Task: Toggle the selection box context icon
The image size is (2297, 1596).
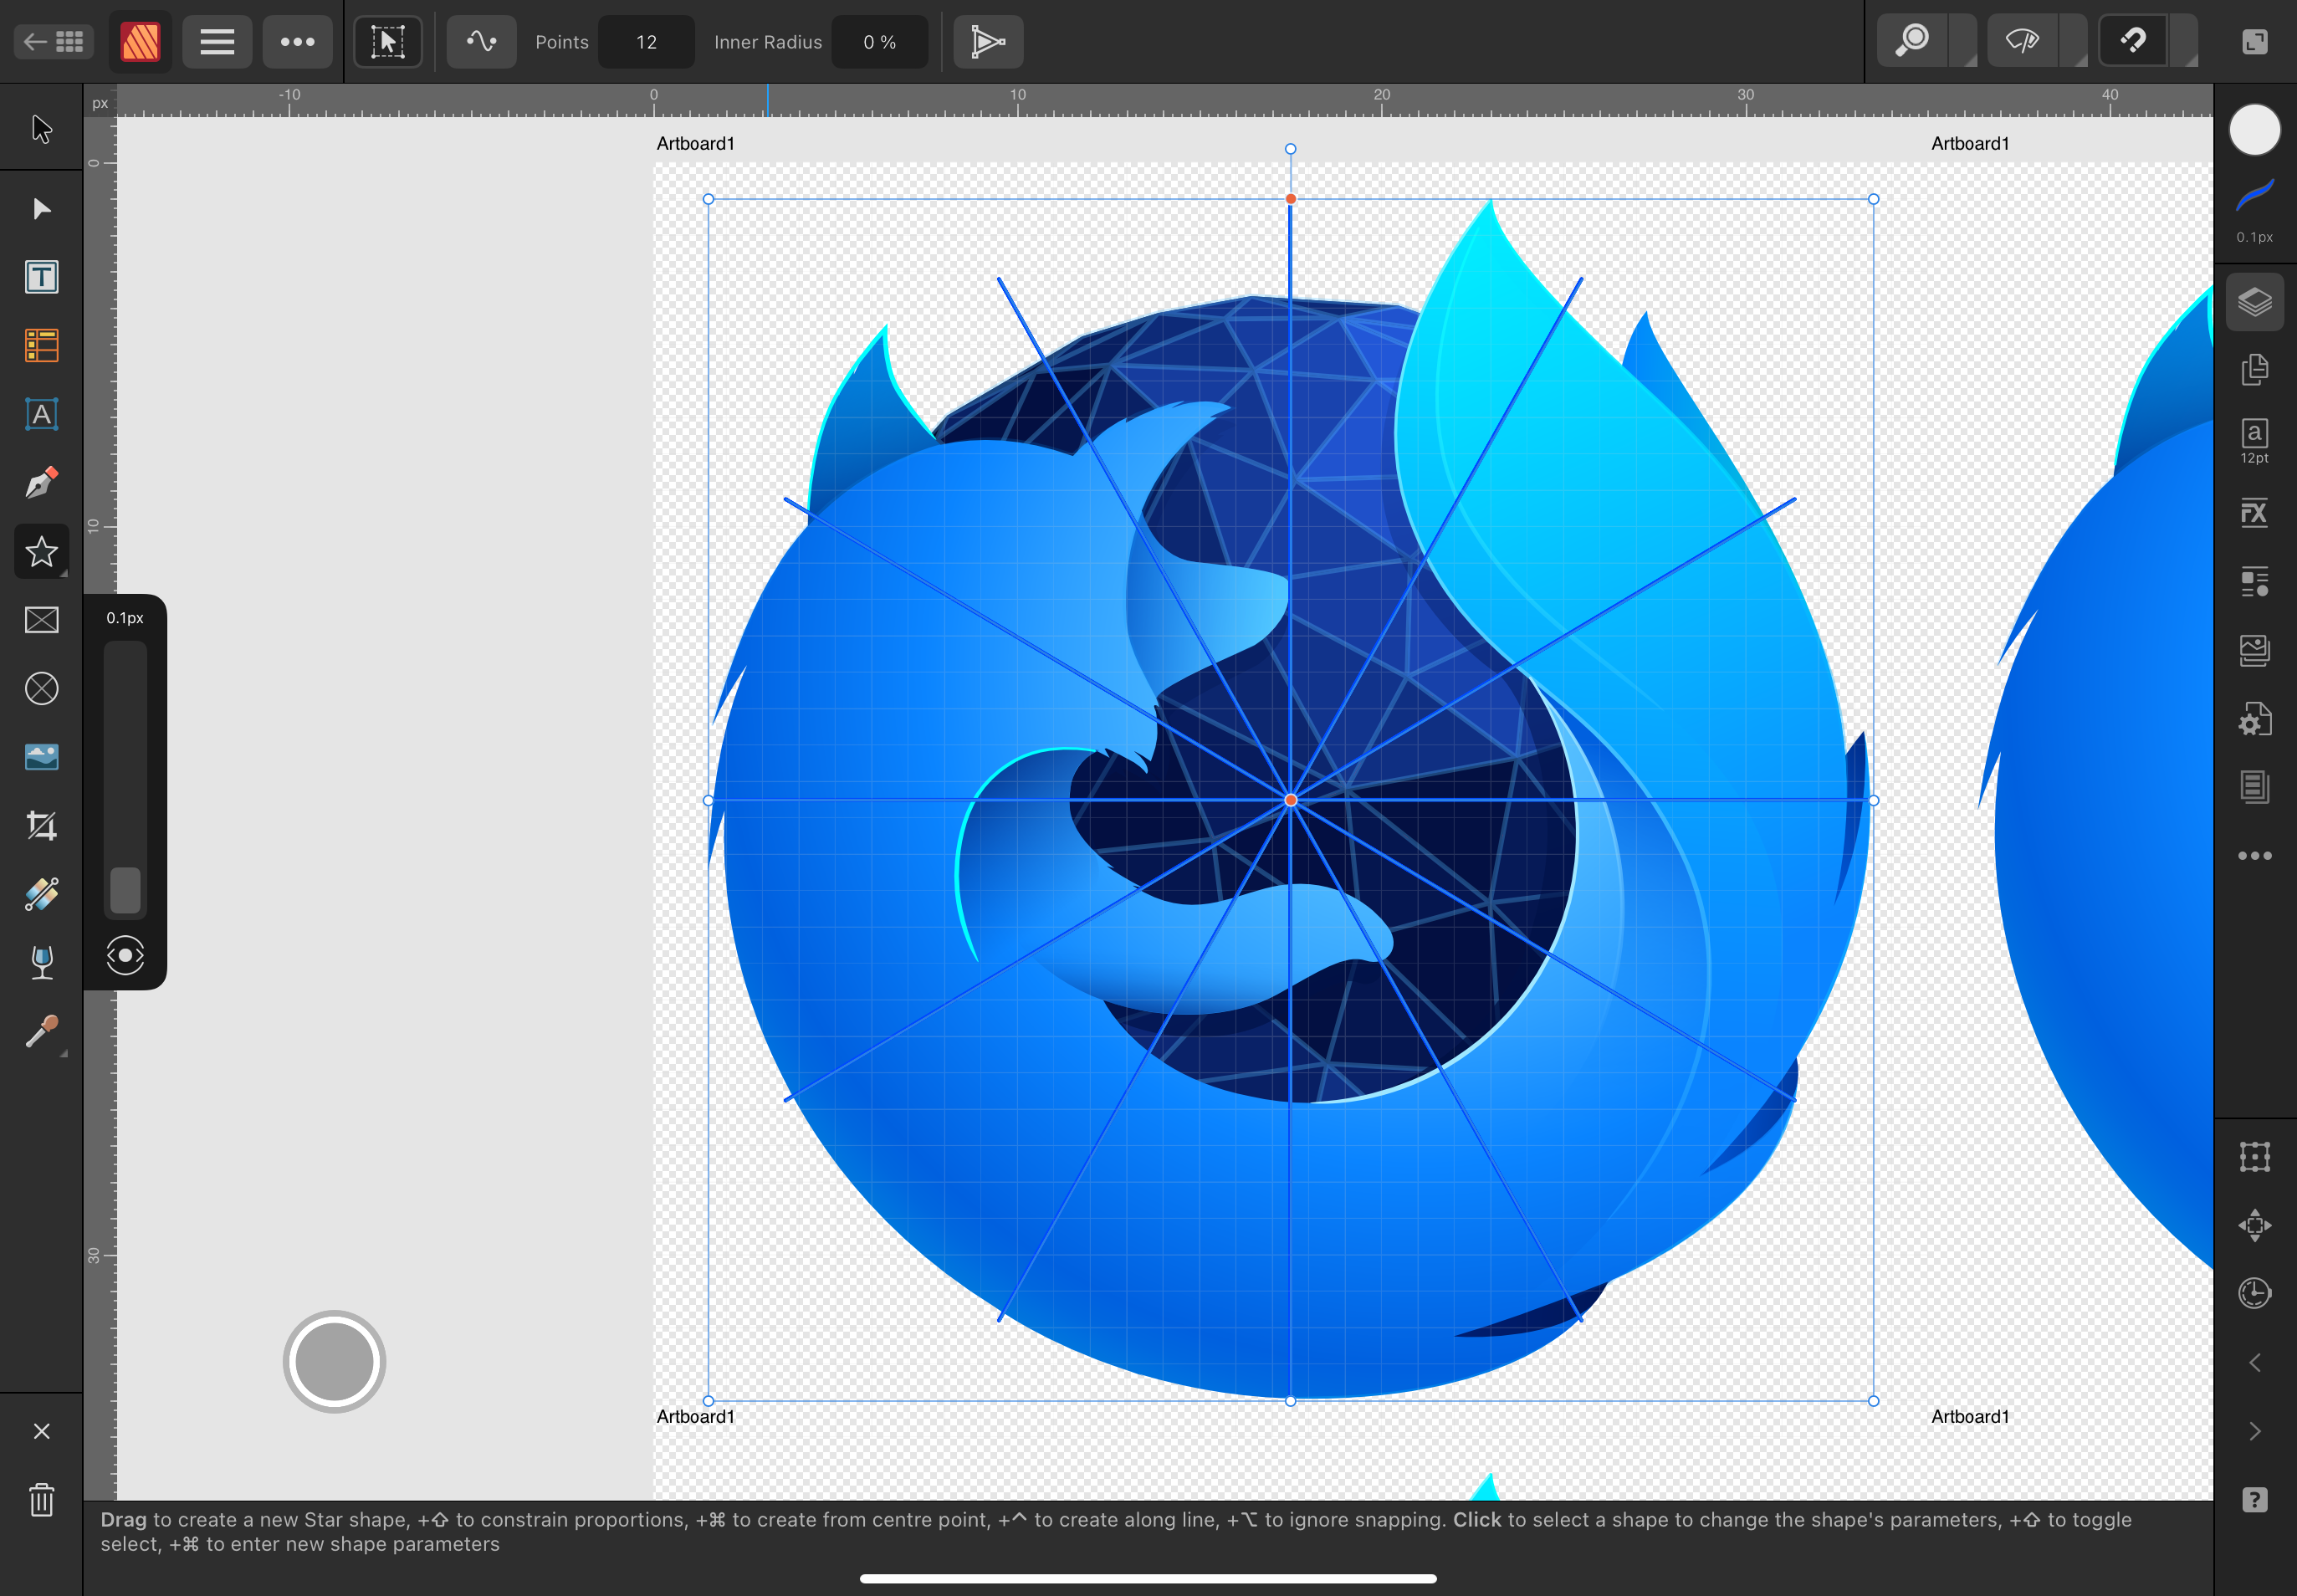Action: click(388, 42)
